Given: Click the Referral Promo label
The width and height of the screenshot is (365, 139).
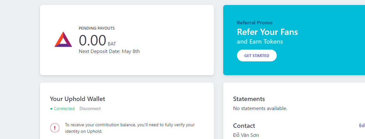Looking at the screenshot, I should pos(254,23).
